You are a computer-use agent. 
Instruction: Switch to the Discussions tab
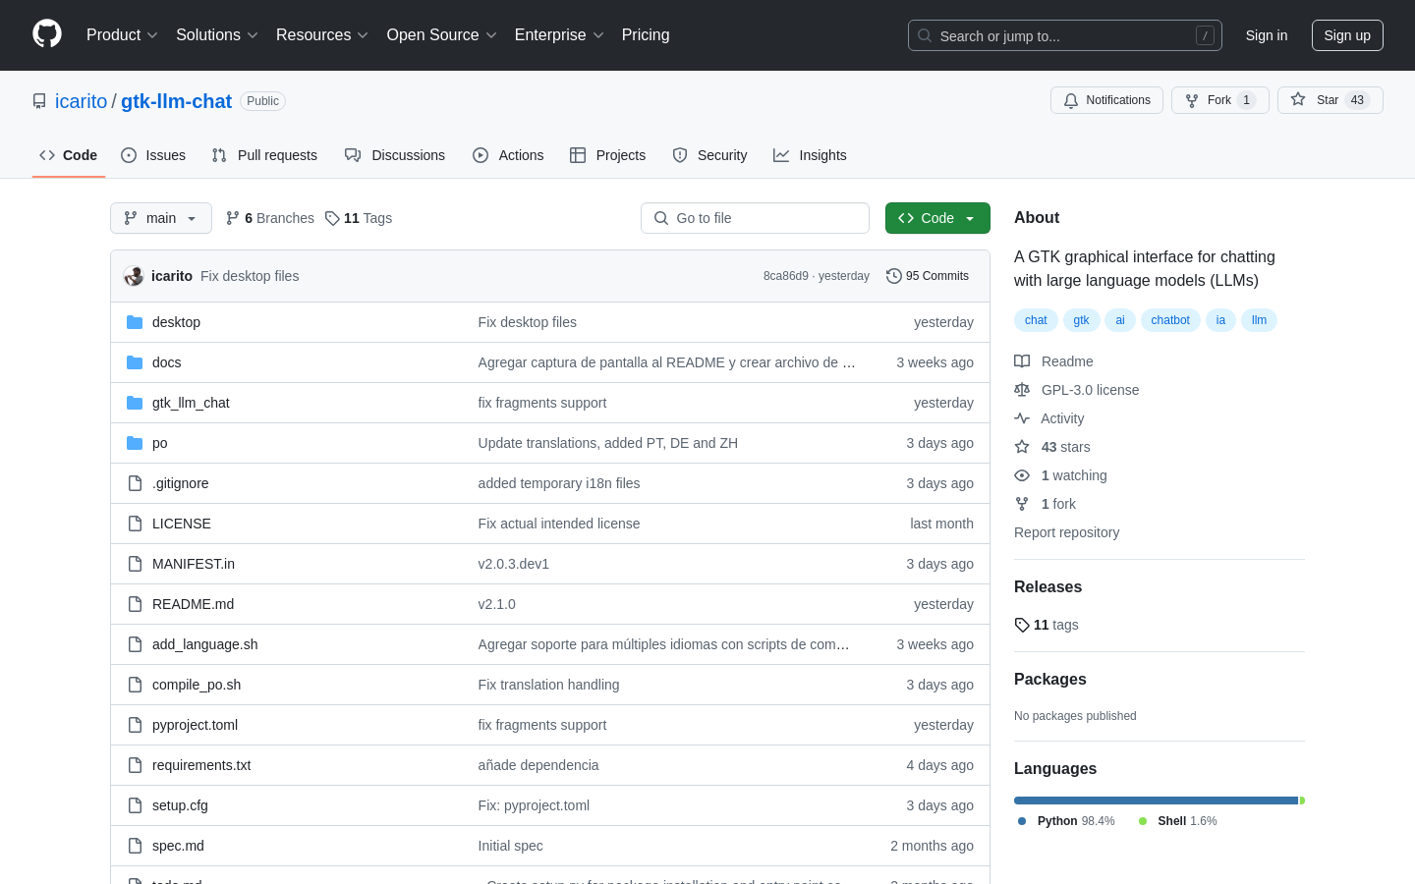pyautogui.click(x=395, y=155)
